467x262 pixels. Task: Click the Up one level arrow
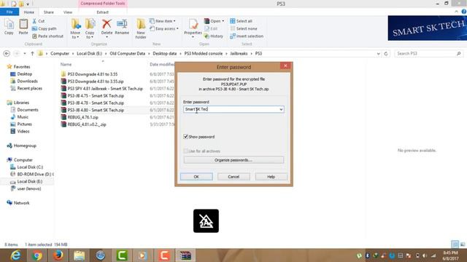32,53
